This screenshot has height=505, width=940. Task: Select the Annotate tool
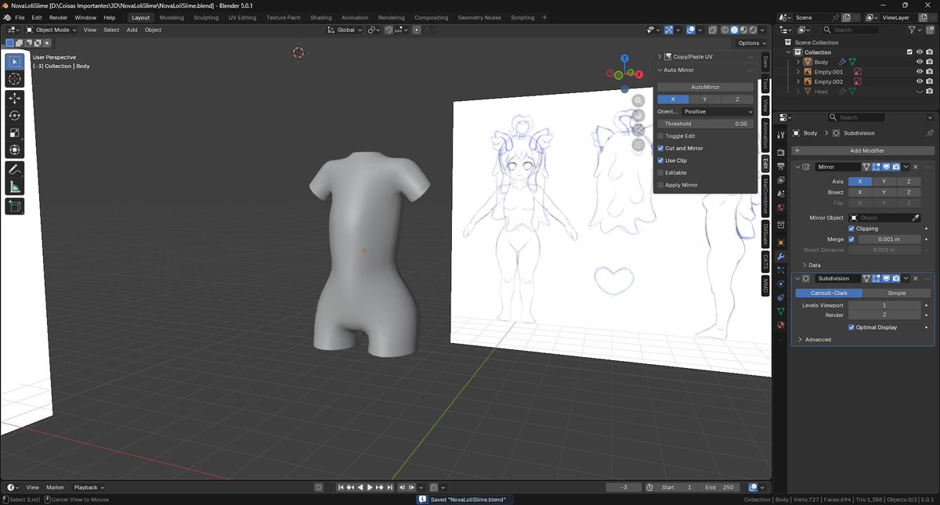(15, 169)
